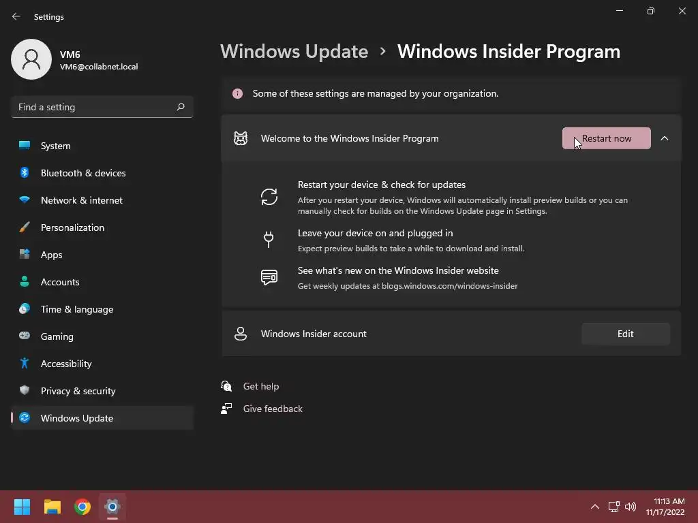Launch Google Chrome from the taskbar
Viewport: 698px width, 523px height.
pyautogui.click(x=82, y=507)
